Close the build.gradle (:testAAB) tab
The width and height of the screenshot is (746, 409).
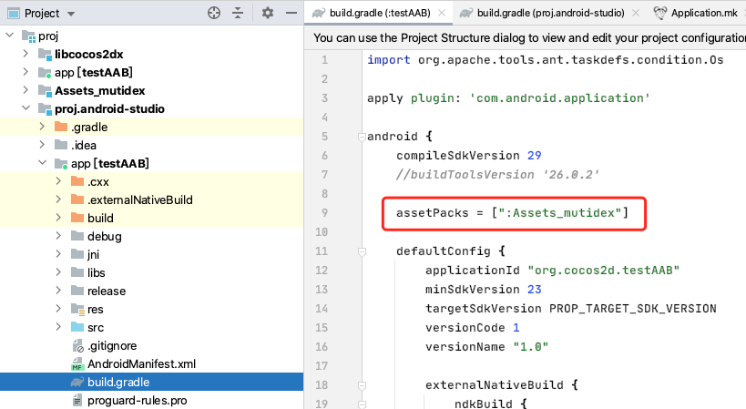click(442, 13)
